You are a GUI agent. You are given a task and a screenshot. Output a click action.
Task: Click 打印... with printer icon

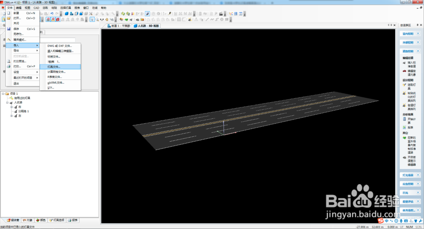[x=23, y=66]
